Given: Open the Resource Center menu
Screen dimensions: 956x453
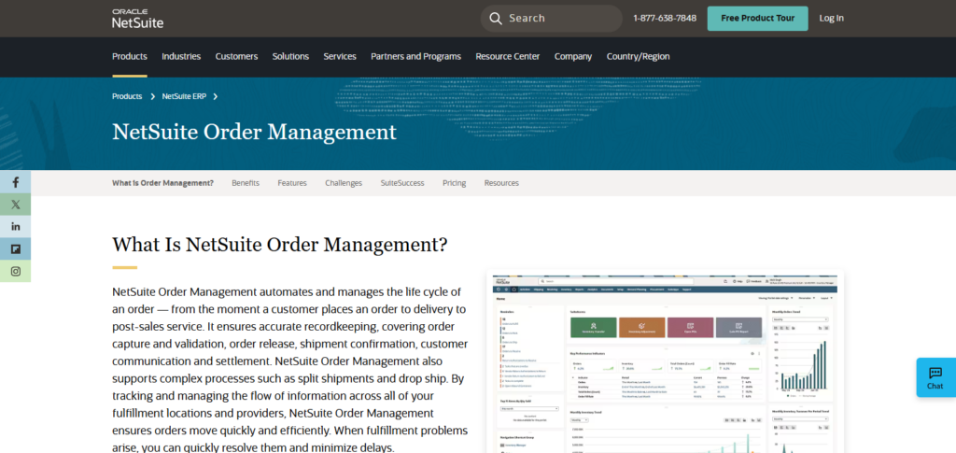Looking at the screenshot, I should (x=507, y=56).
